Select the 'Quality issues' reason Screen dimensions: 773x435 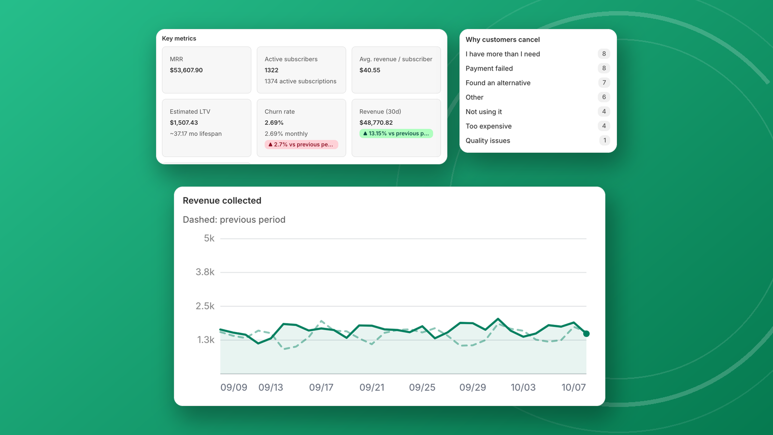tap(487, 141)
